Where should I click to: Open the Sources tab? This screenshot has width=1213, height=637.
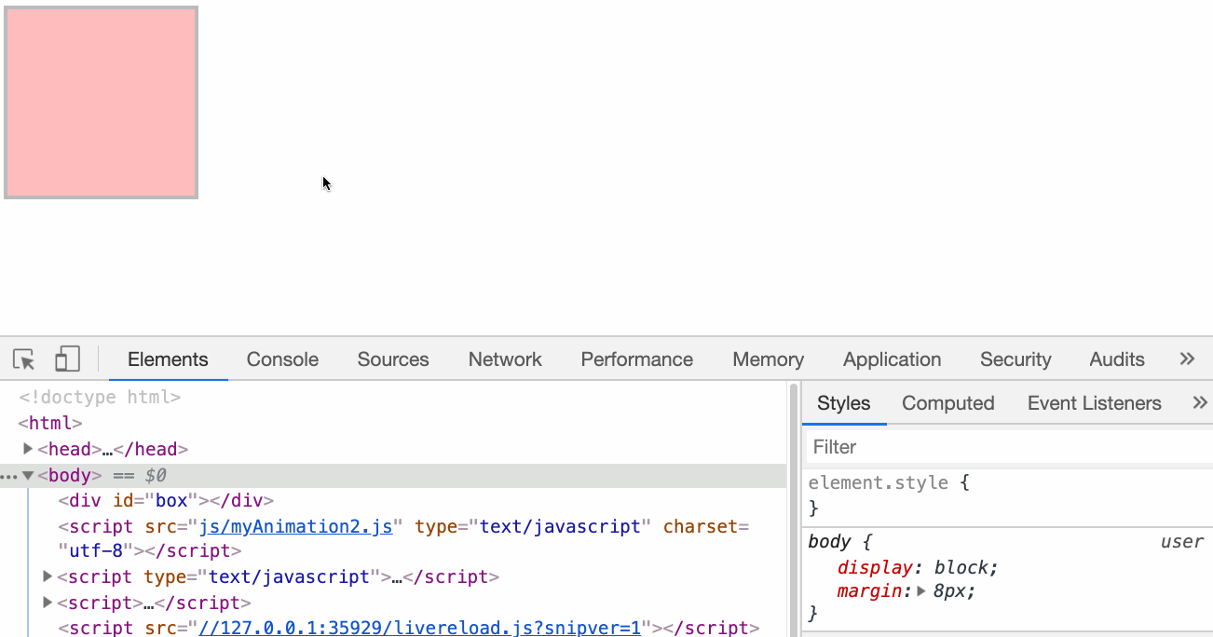(393, 359)
